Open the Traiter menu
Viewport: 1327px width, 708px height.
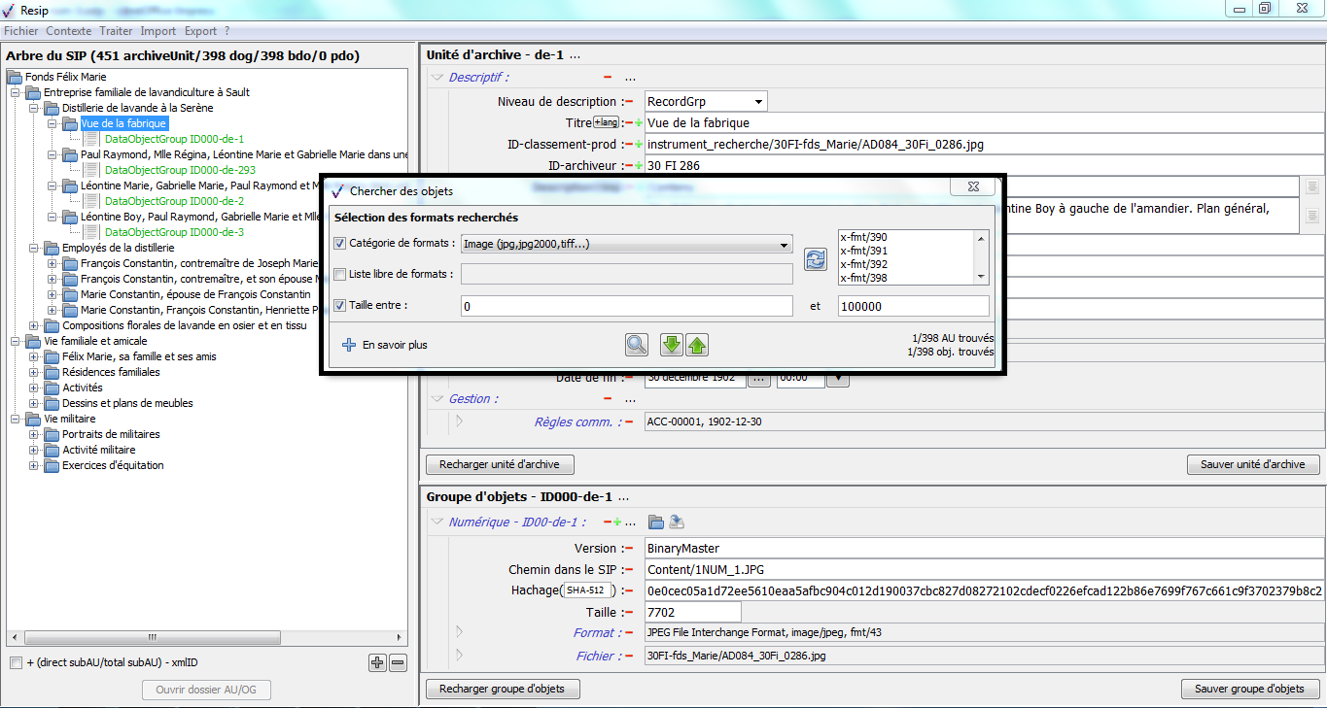[117, 31]
